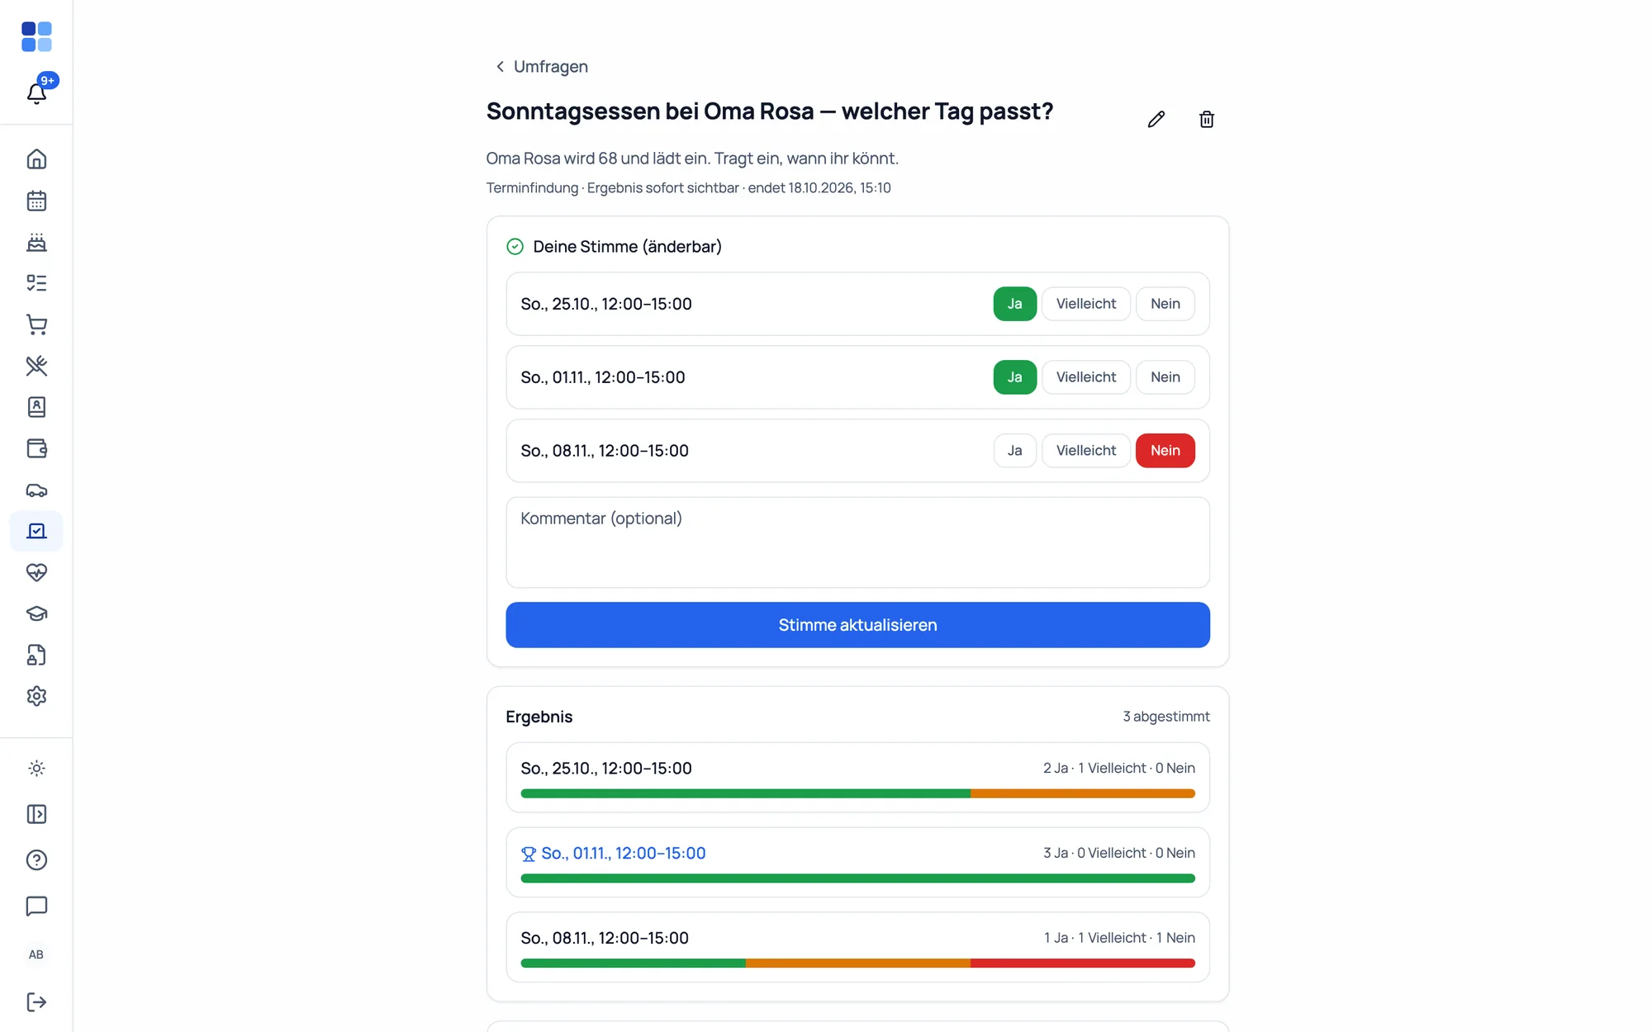Select Ja for So., 25.10.
1652x1032 pixels.
(x=1014, y=304)
